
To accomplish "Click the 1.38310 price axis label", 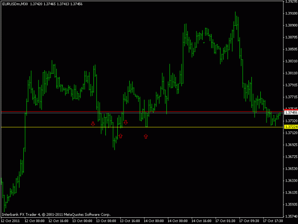I will pyautogui.click(x=291, y=61).
